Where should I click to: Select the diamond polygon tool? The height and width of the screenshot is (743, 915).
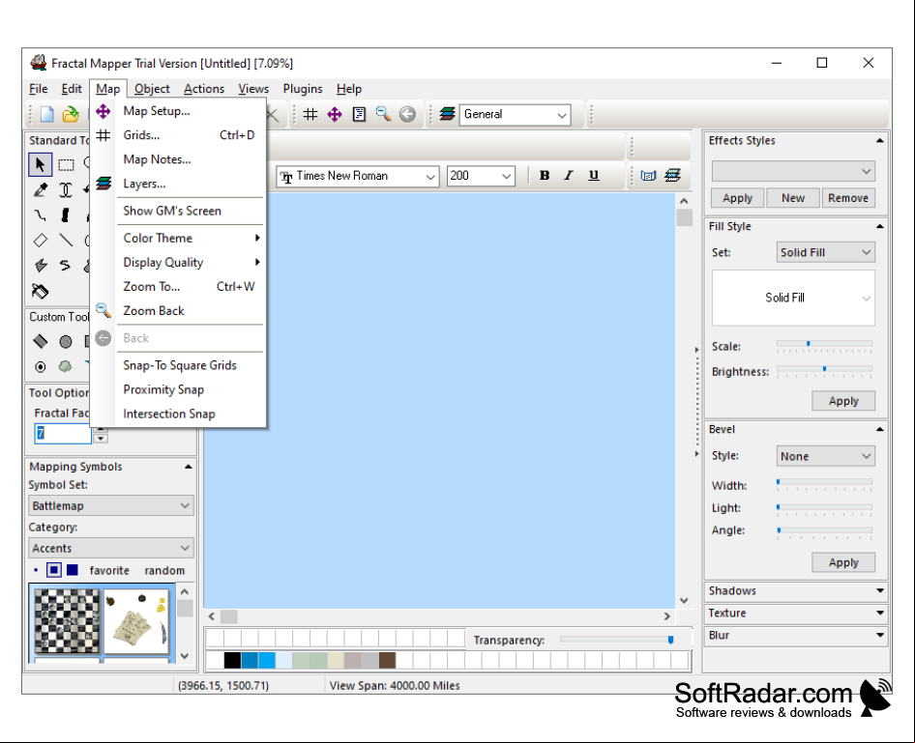tap(41, 240)
